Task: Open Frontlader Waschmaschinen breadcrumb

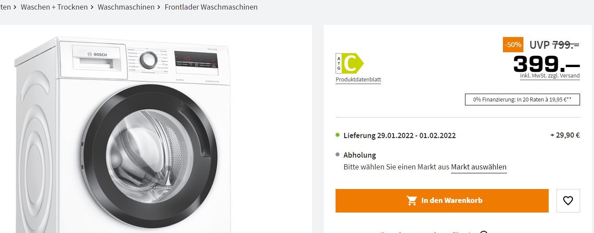Action: [211, 7]
